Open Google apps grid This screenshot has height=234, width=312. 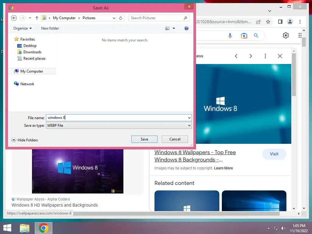300,35
